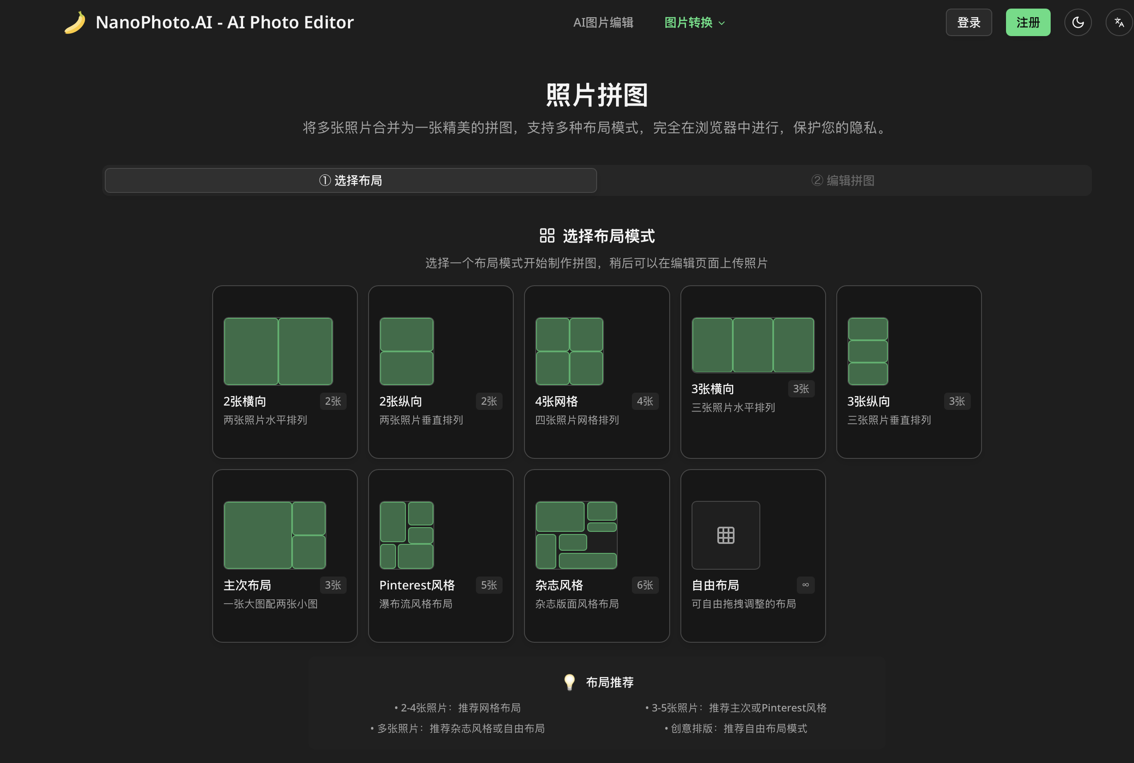Expand the 图片转换 dropdown menu
The width and height of the screenshot is (1134, 763).
pyautogui.click(x=689, y=22)
